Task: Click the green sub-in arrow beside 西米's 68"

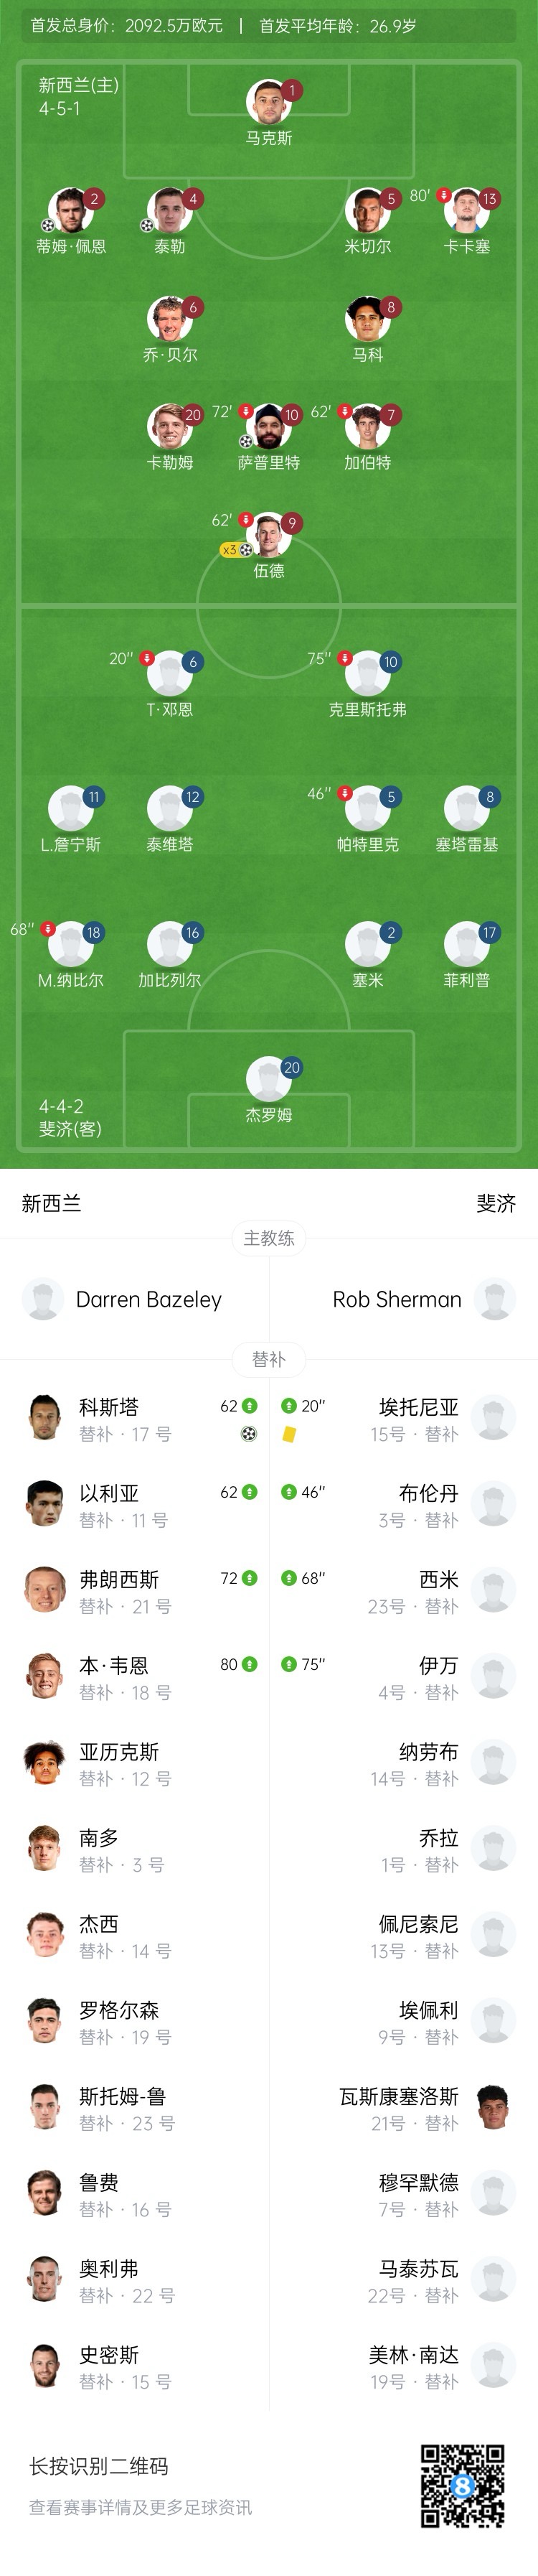Action: click(289, 1578)
